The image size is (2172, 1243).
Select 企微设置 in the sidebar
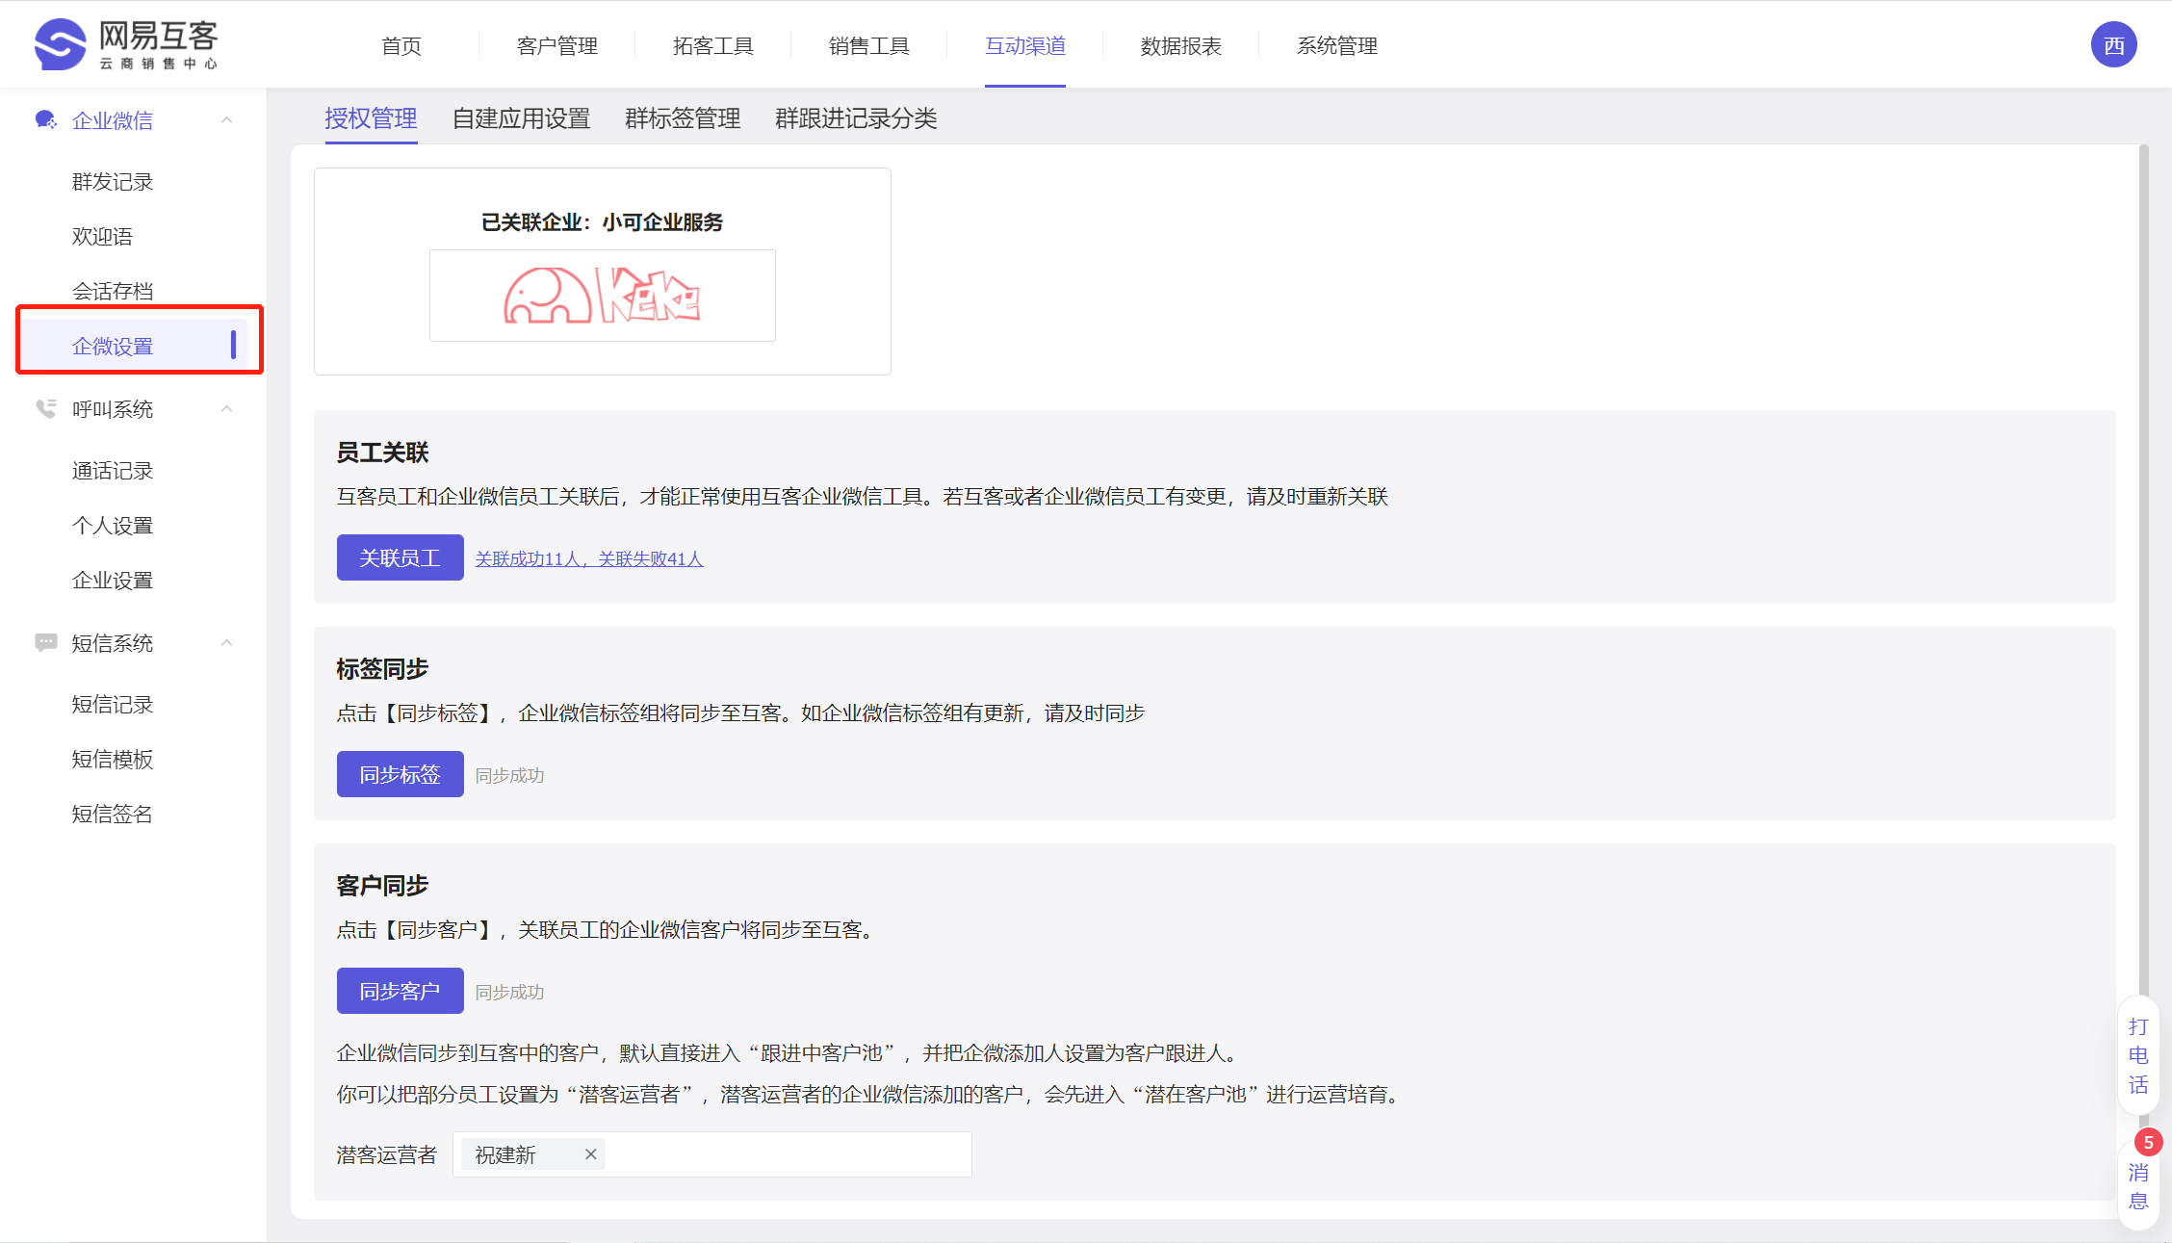click(x=133, y=346)
